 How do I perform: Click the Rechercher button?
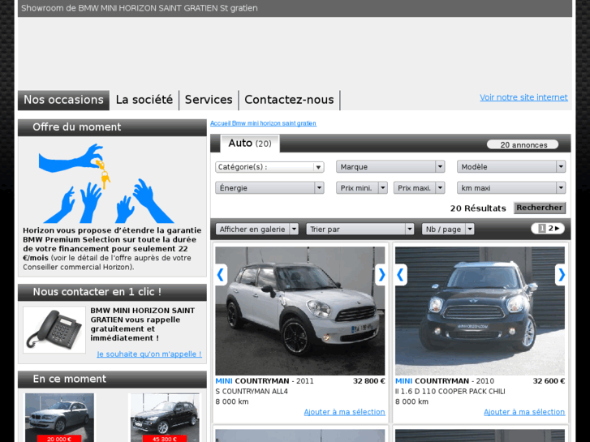pos(540,208)
